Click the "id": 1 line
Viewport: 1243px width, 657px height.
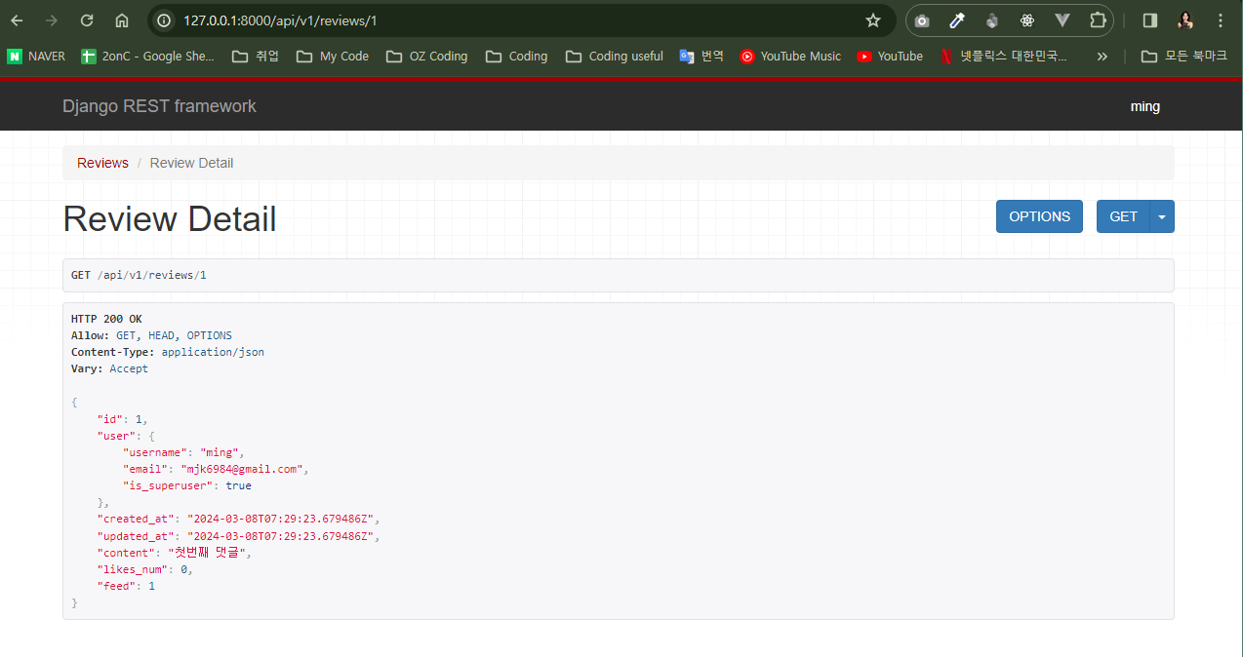tap(122, 419)
